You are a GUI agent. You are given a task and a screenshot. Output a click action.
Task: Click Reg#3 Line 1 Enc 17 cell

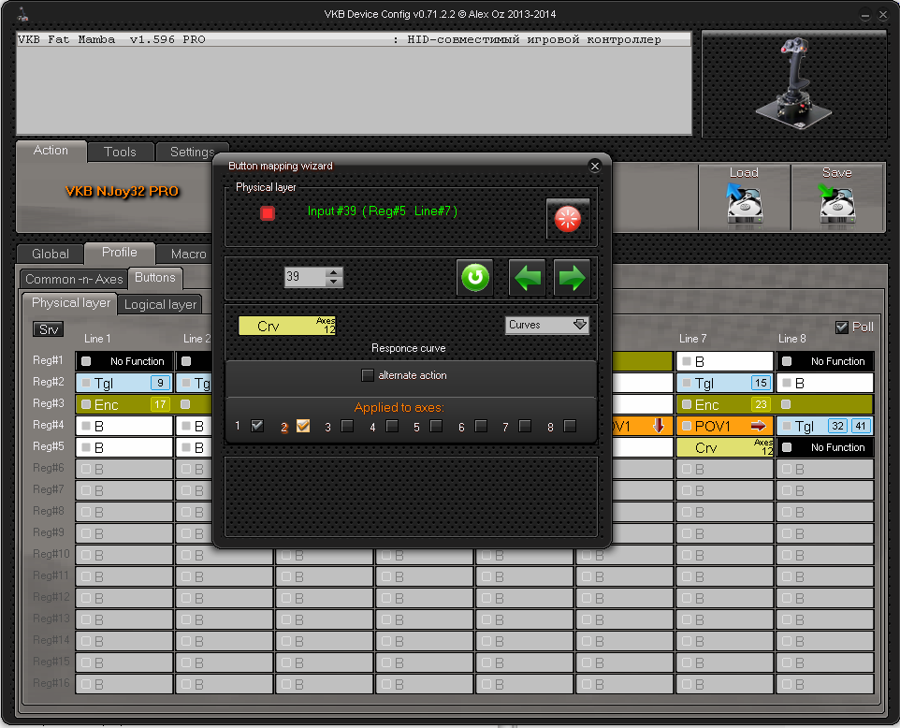click(x=124, y=404)
